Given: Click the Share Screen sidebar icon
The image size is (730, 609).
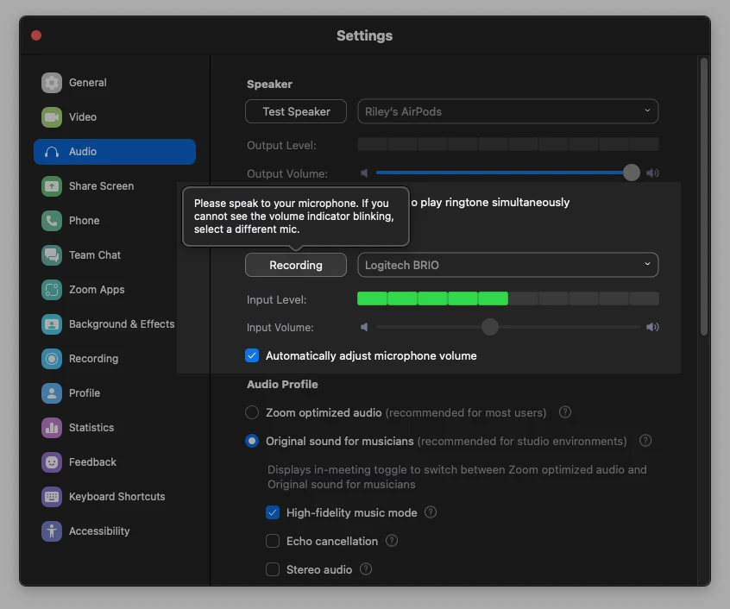Looking at the screenshot, I should pyautogui.click(x=52, y=186).
